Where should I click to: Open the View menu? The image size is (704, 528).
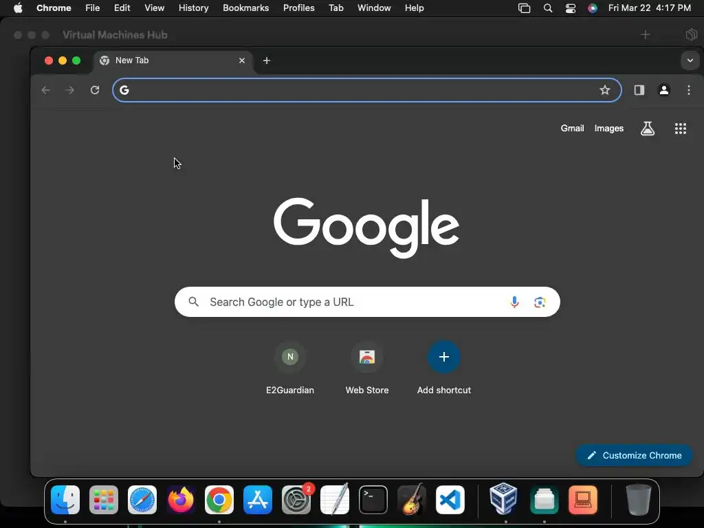click(154, 8)
